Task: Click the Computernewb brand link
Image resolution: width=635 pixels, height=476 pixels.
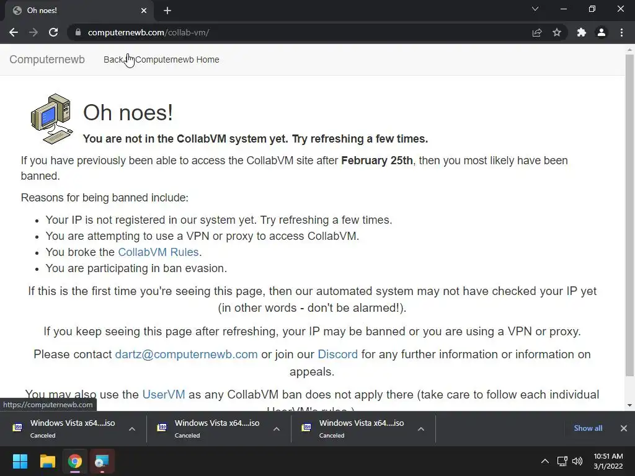Action: (x=47, y=59)
